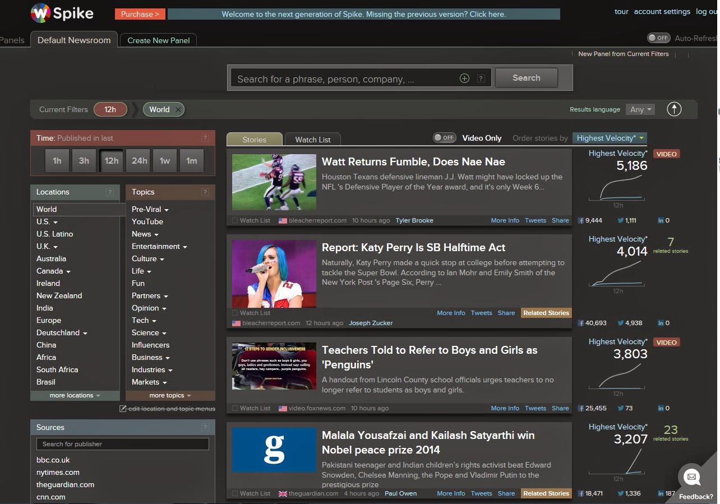Open More Info for Watt story
The height and width of the screenshot is (504, 720).
[x=505, y=220]
